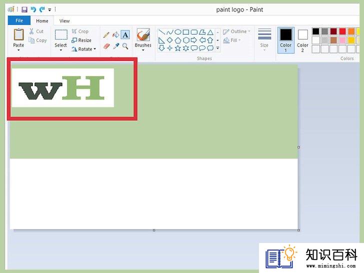Choose the Oval shape
364x273 pixels.
[x=178, y=32]
